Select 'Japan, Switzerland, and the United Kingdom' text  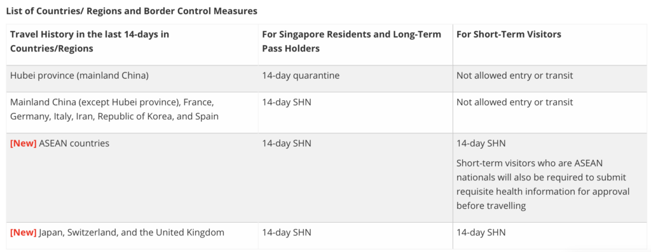pos(131,232)
